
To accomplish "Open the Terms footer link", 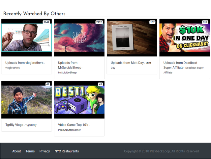I will click(30, 151).
